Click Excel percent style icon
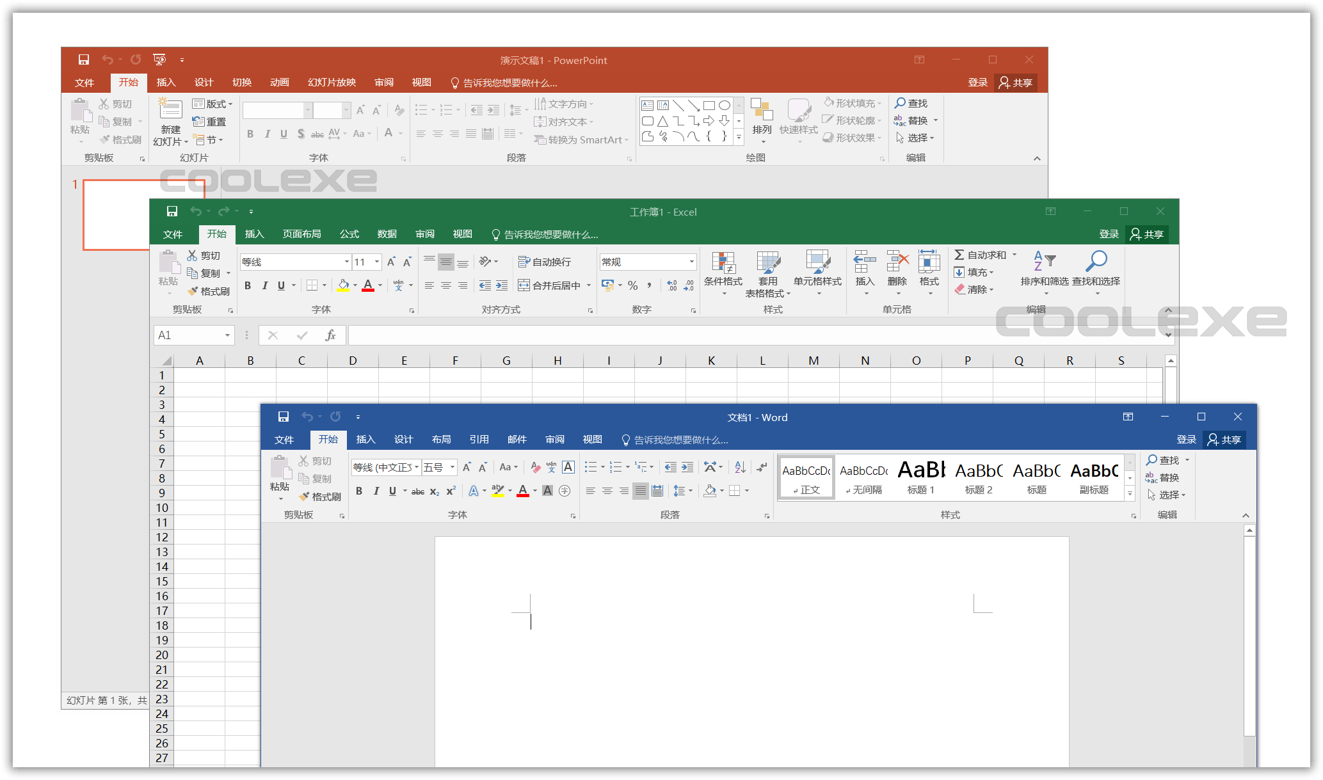 click(x=633, y=285)
